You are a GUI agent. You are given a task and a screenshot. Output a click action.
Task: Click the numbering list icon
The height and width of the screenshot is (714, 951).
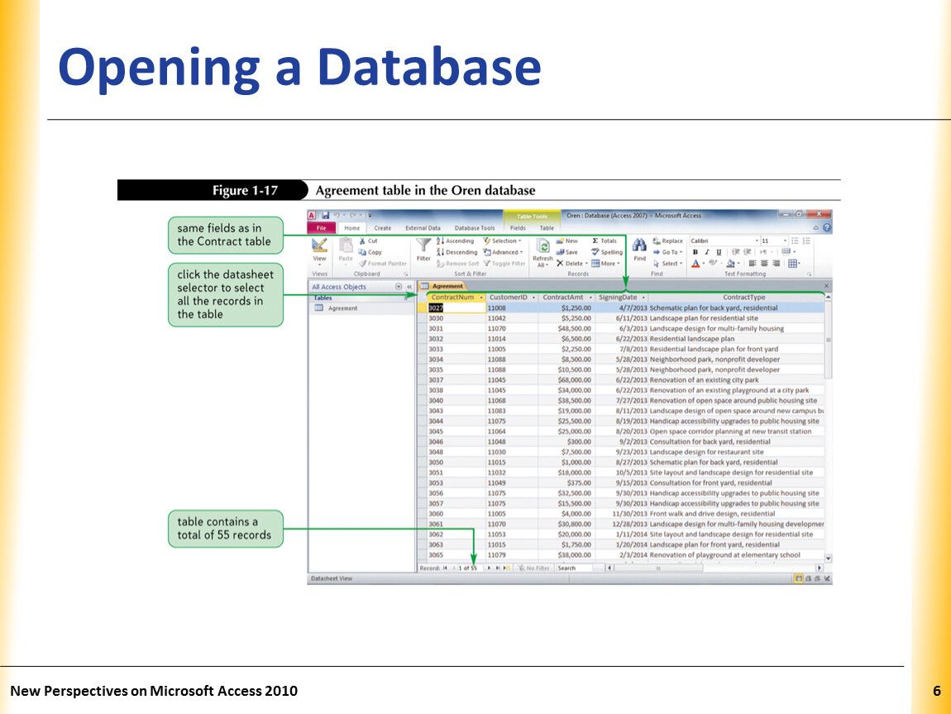806,241
